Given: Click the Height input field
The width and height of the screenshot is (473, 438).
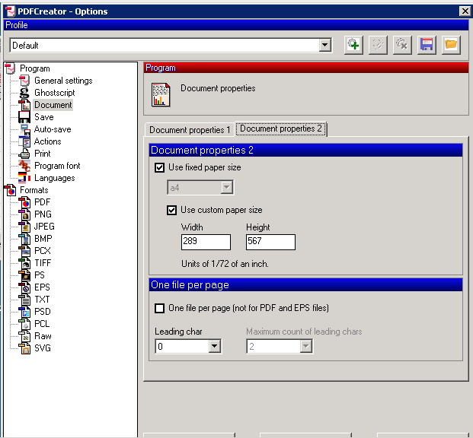Looking at the screenshot, I should pos(270,242).
